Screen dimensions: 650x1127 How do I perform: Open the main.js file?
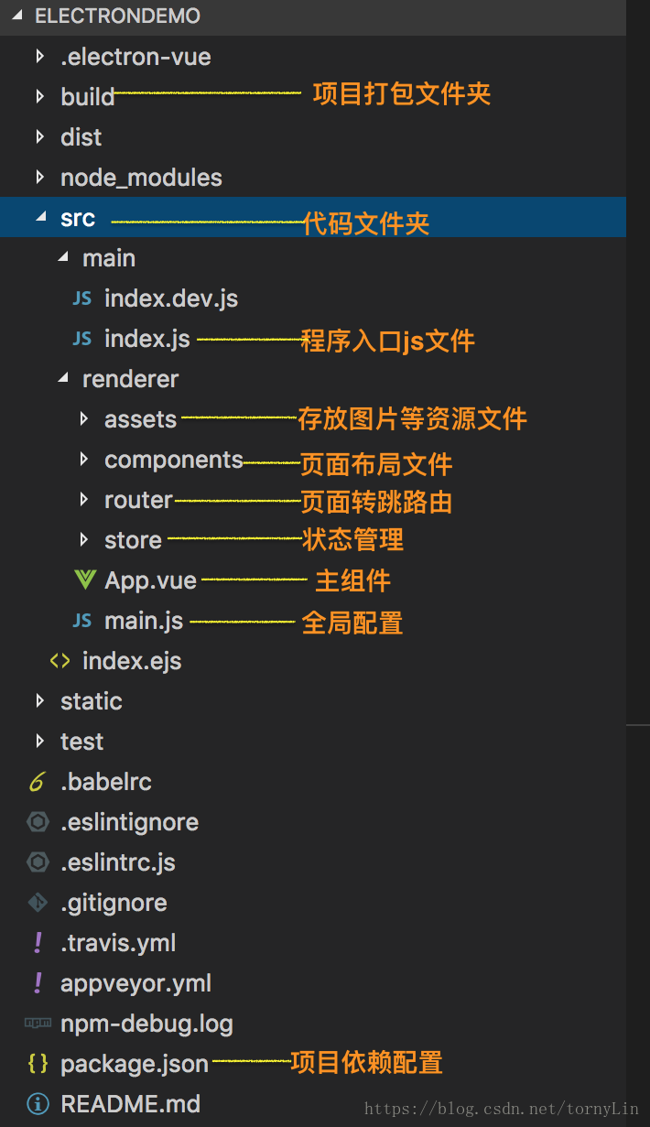pyautogui.click(x=144, y=621)
